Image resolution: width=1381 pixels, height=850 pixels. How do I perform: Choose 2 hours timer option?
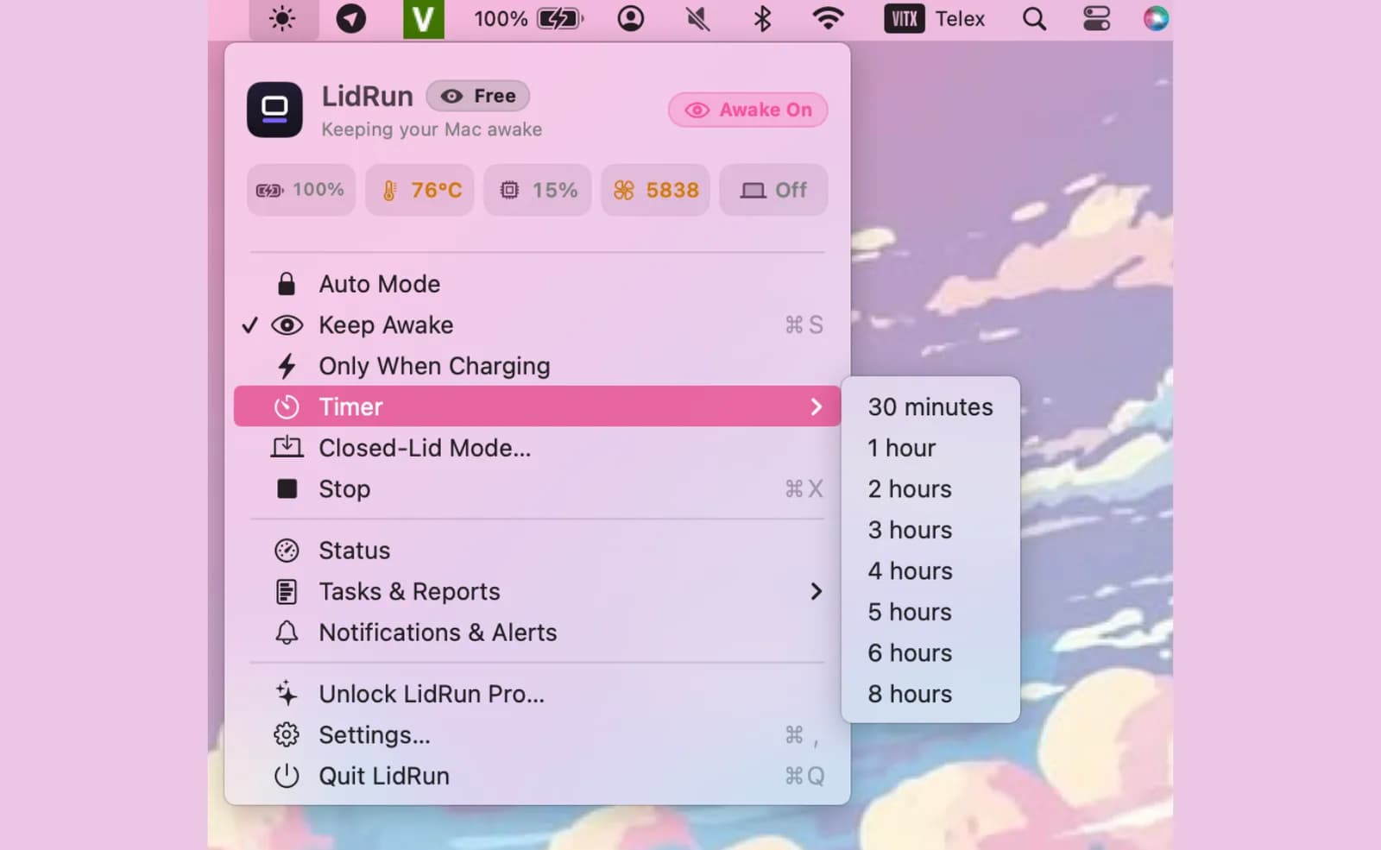pos(930,489)
